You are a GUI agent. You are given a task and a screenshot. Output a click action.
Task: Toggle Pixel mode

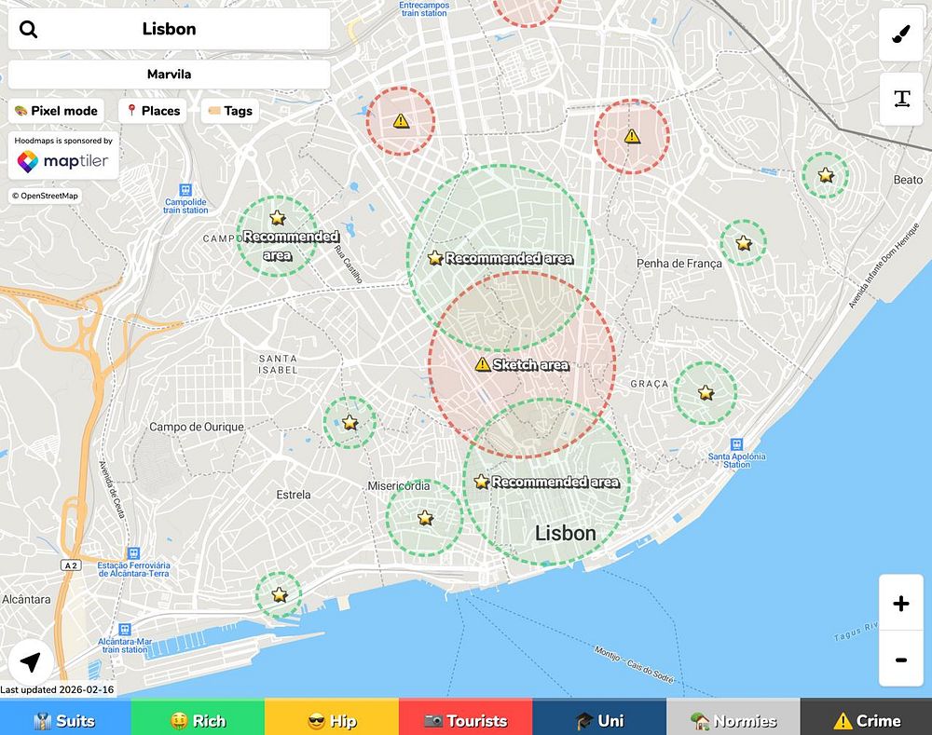tap(57, 111)
